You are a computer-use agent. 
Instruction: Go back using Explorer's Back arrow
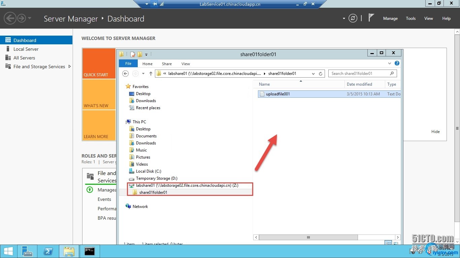[125, 74]
